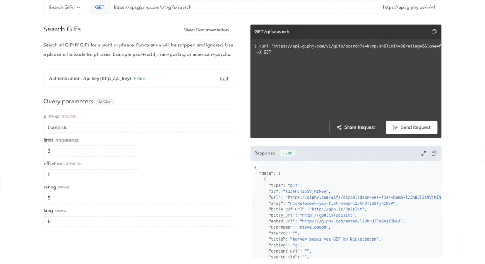Expand the Response panel to fullscreen
This screenshot has height=264, width=485.
[424, 153]
